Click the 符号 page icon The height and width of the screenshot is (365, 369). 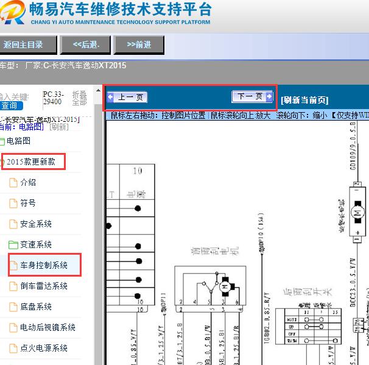[13, 204]
